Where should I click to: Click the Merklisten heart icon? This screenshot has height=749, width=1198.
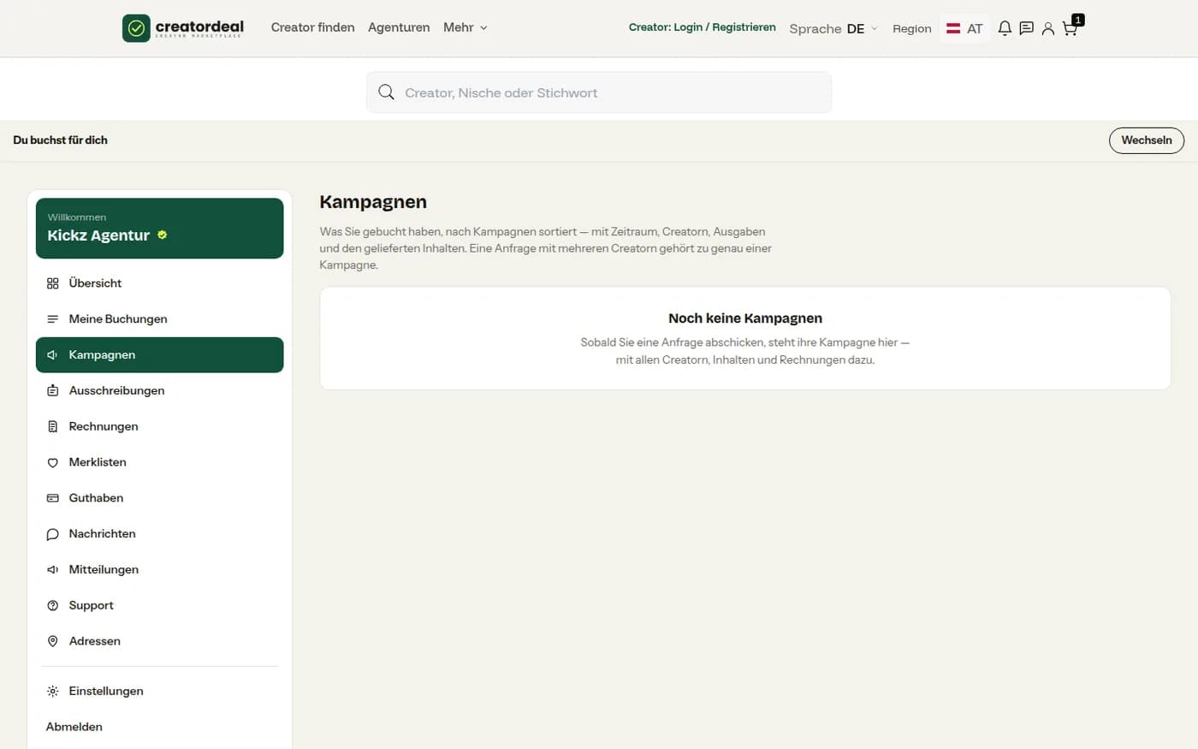pyautogui.click(x=52, y=462)
